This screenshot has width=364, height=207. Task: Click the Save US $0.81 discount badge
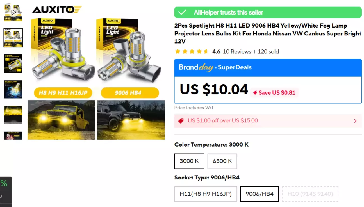[x=274, y=93]
